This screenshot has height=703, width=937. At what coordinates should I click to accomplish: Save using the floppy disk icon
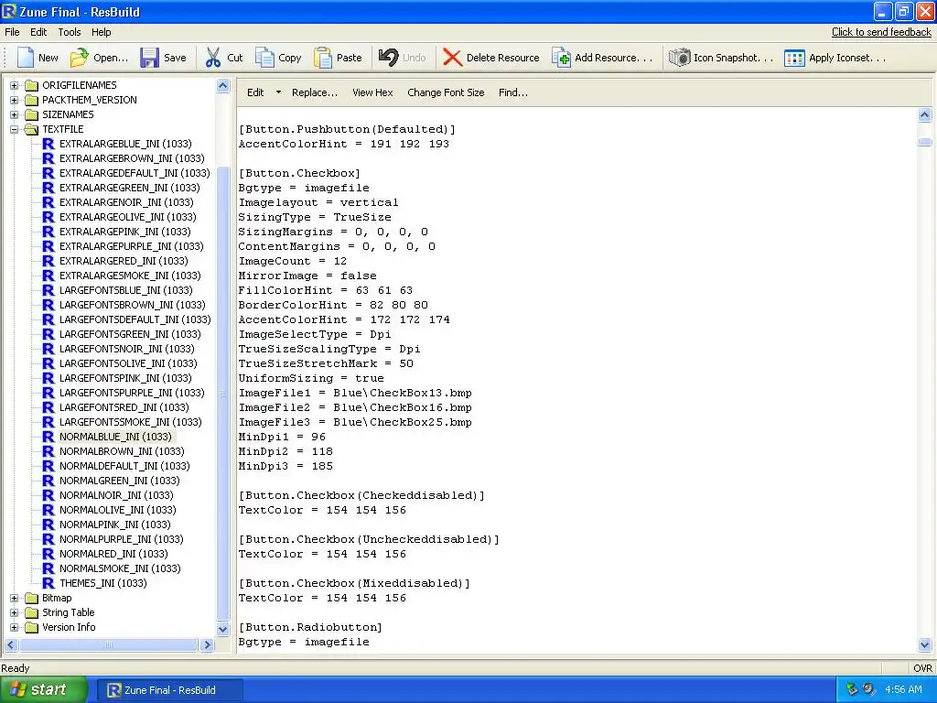click(149, 58)
